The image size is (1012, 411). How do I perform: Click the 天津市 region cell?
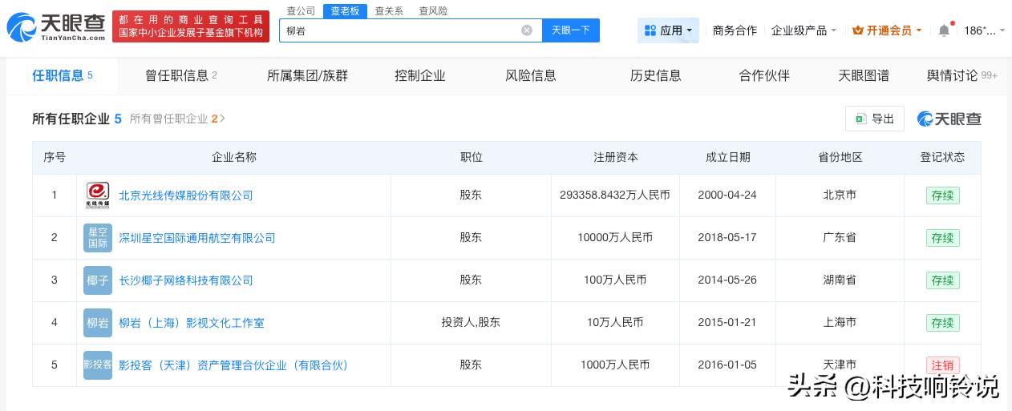[x=840, y=365]
